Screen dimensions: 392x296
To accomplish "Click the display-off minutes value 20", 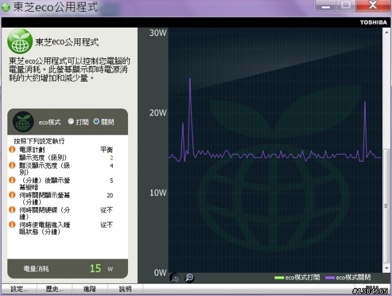I will point(110,195).
